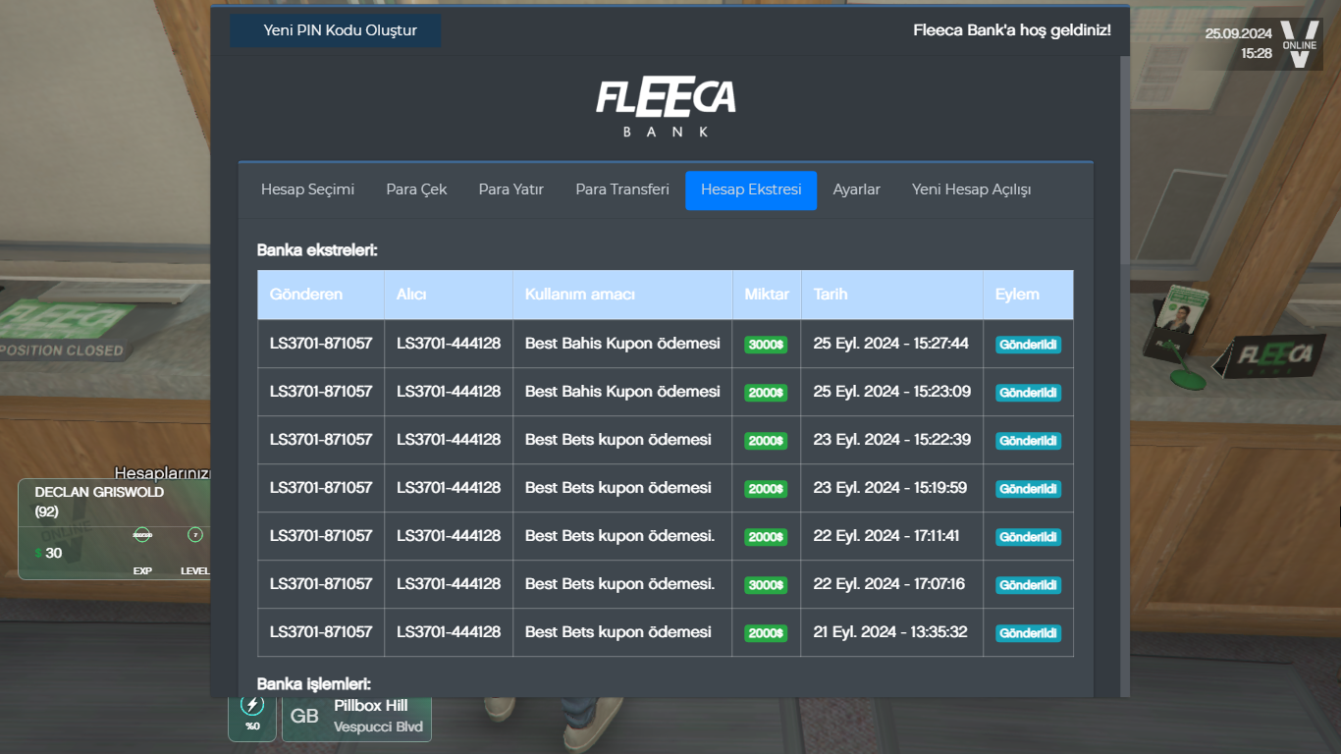Switch to the Para Çek tab
The image size is (1341, 754).
pos(416,189)
